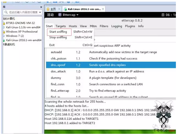The height and width of the screenshot is (134, 177).
Task: Click 'Automatically add new victims in the target range'
Action: (x=123, y=52)
